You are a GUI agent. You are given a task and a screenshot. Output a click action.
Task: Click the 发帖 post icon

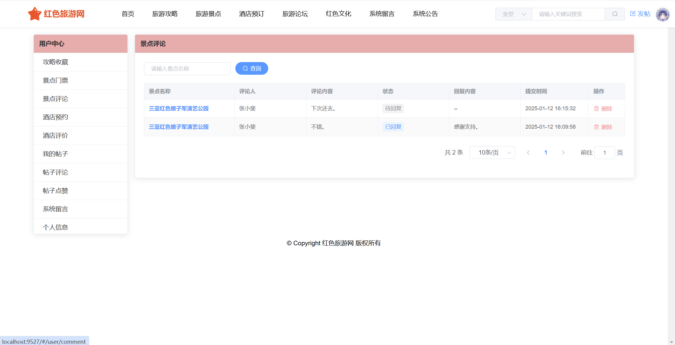pyautogui.click(x=633, y=14)
